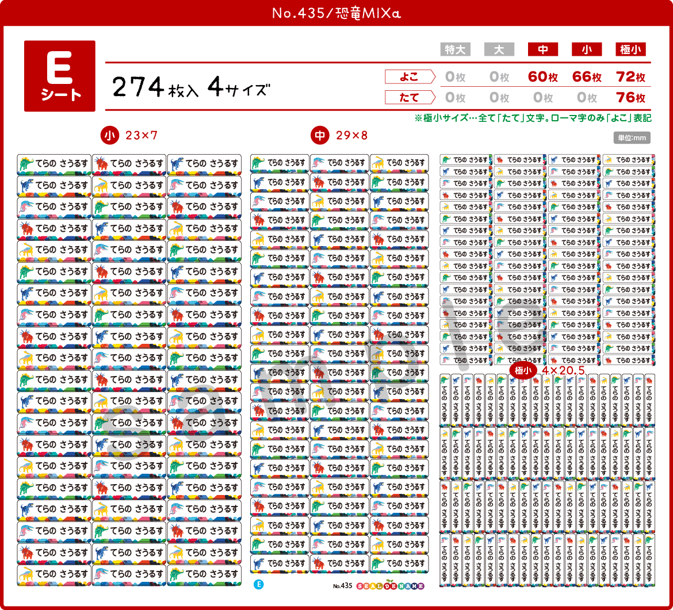Select the title No.435/恐竜MIXα
This screenshot has width=673, height=610.
336,13
